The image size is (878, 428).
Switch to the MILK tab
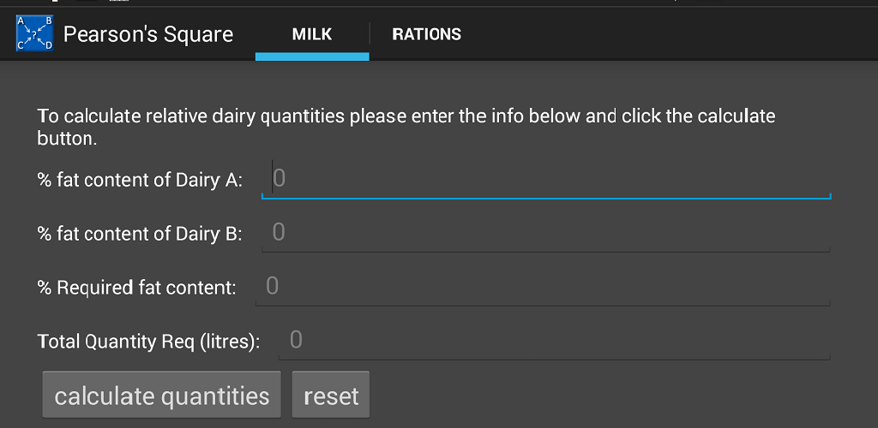point(311,34)
